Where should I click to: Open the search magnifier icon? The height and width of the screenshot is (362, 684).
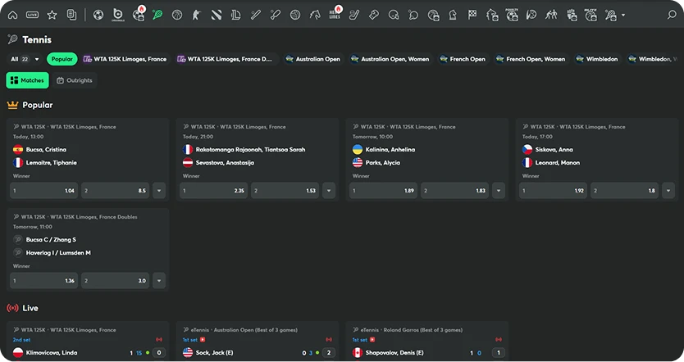pyautogui.click(x=671, y=15)
